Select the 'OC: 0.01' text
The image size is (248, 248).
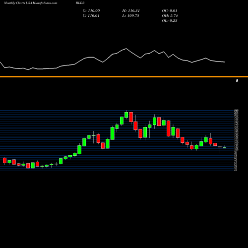(x=170, y=11)
